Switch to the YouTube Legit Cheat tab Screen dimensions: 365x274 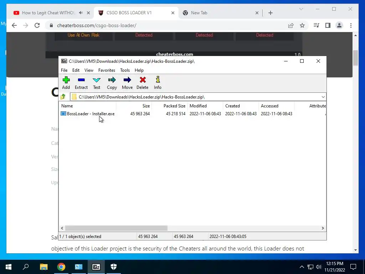48,13
